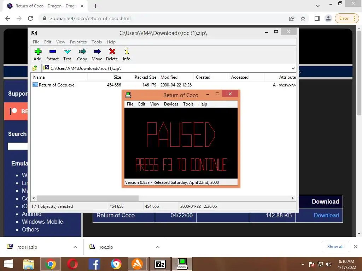362x271 pixels.
Task: Open the Tools menu in Return of Coco
Action: (x=188, y=104)
